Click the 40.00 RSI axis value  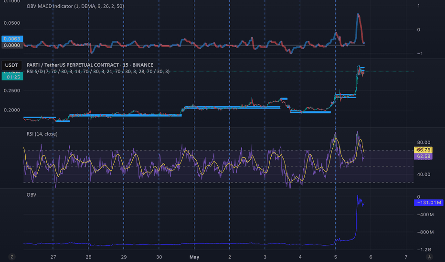[x=424, y=174]
